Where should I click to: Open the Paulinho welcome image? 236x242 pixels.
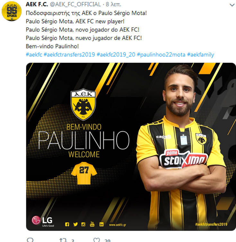(x=131, y=147)
